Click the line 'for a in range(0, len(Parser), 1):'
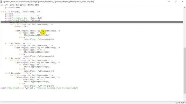The width and height of the screenshot is (186, 104). click(20, 12)
